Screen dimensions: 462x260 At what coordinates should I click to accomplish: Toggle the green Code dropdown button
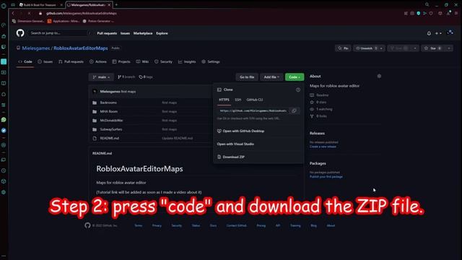[295, 77]
